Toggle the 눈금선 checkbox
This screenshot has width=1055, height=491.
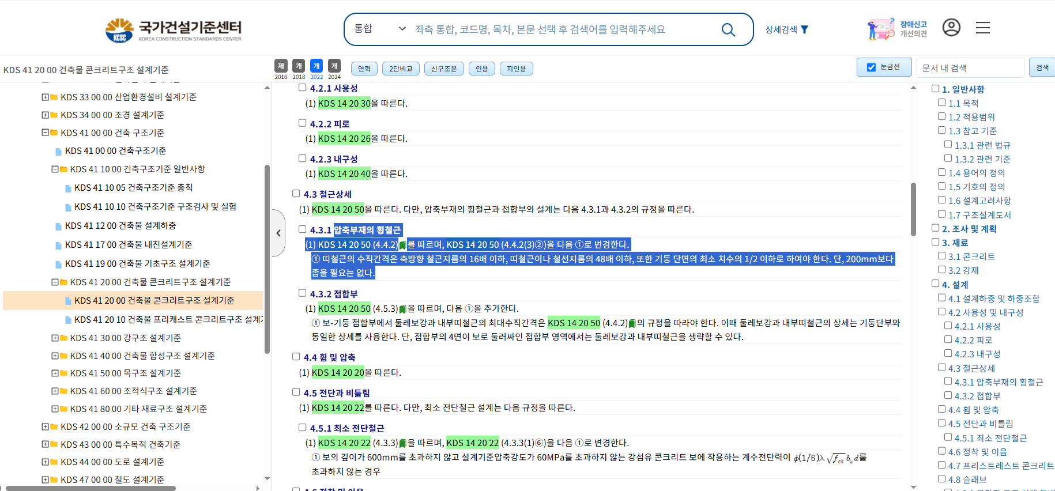(871, 67)
